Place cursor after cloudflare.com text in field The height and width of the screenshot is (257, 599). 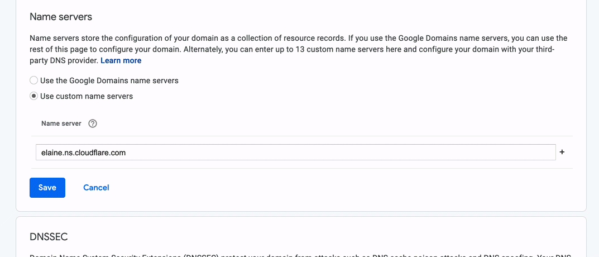pos(127,153)
